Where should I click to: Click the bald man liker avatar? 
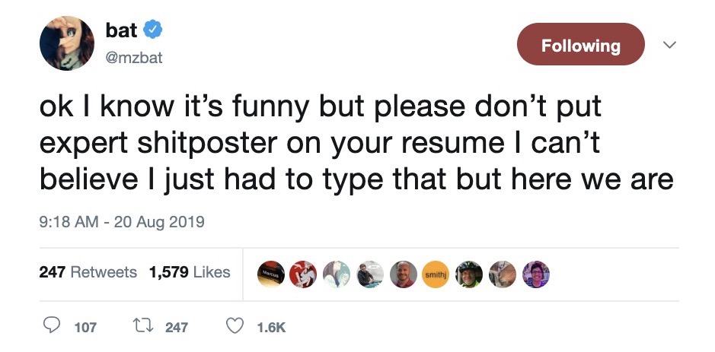[x=404, y=274]
